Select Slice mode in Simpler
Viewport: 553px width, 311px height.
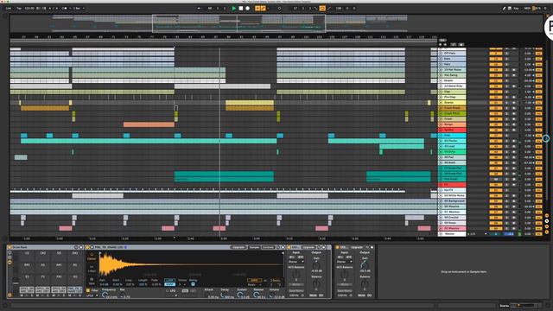click(92, 281)
